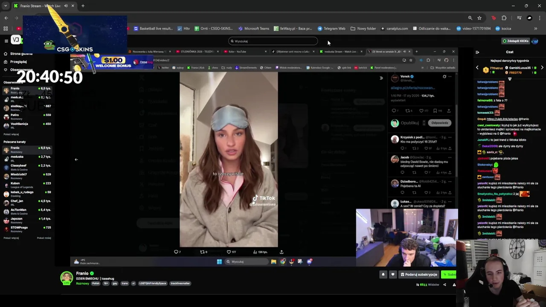Click the LGBTQIAFriendlySpace stream tag

pyautogui.click(x=152, y=284)
